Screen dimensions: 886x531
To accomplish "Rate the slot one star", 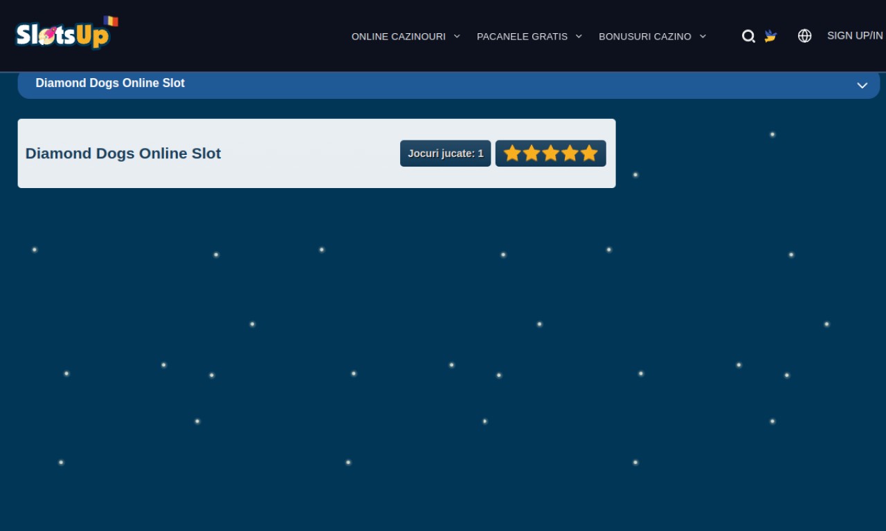I will click(512, 153).
